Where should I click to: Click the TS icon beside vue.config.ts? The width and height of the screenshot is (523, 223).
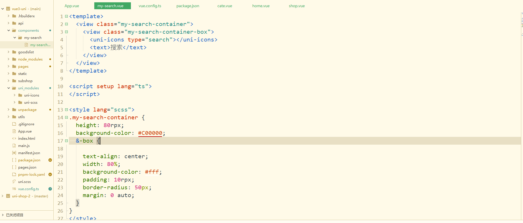(14, 189)
